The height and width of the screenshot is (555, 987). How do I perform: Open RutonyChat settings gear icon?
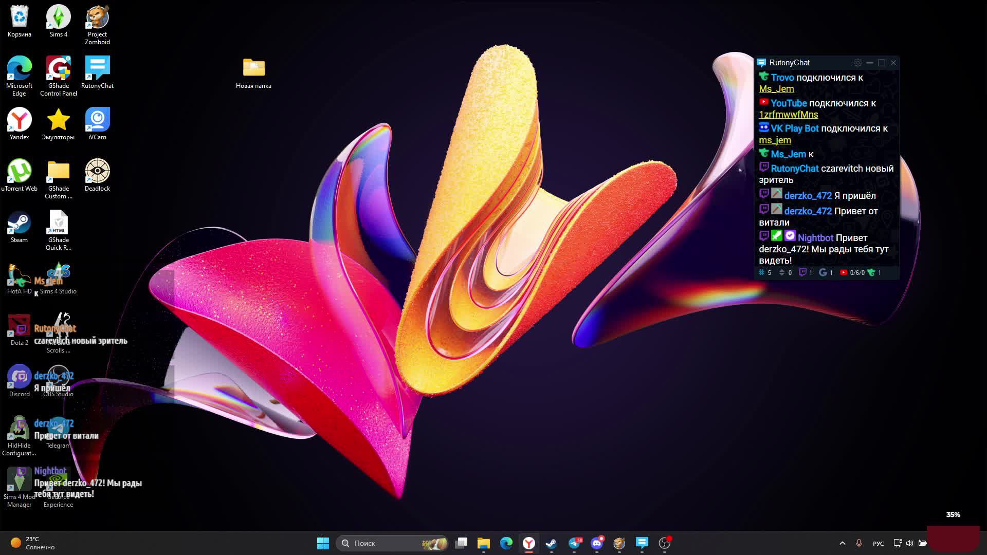click(857, 63)
